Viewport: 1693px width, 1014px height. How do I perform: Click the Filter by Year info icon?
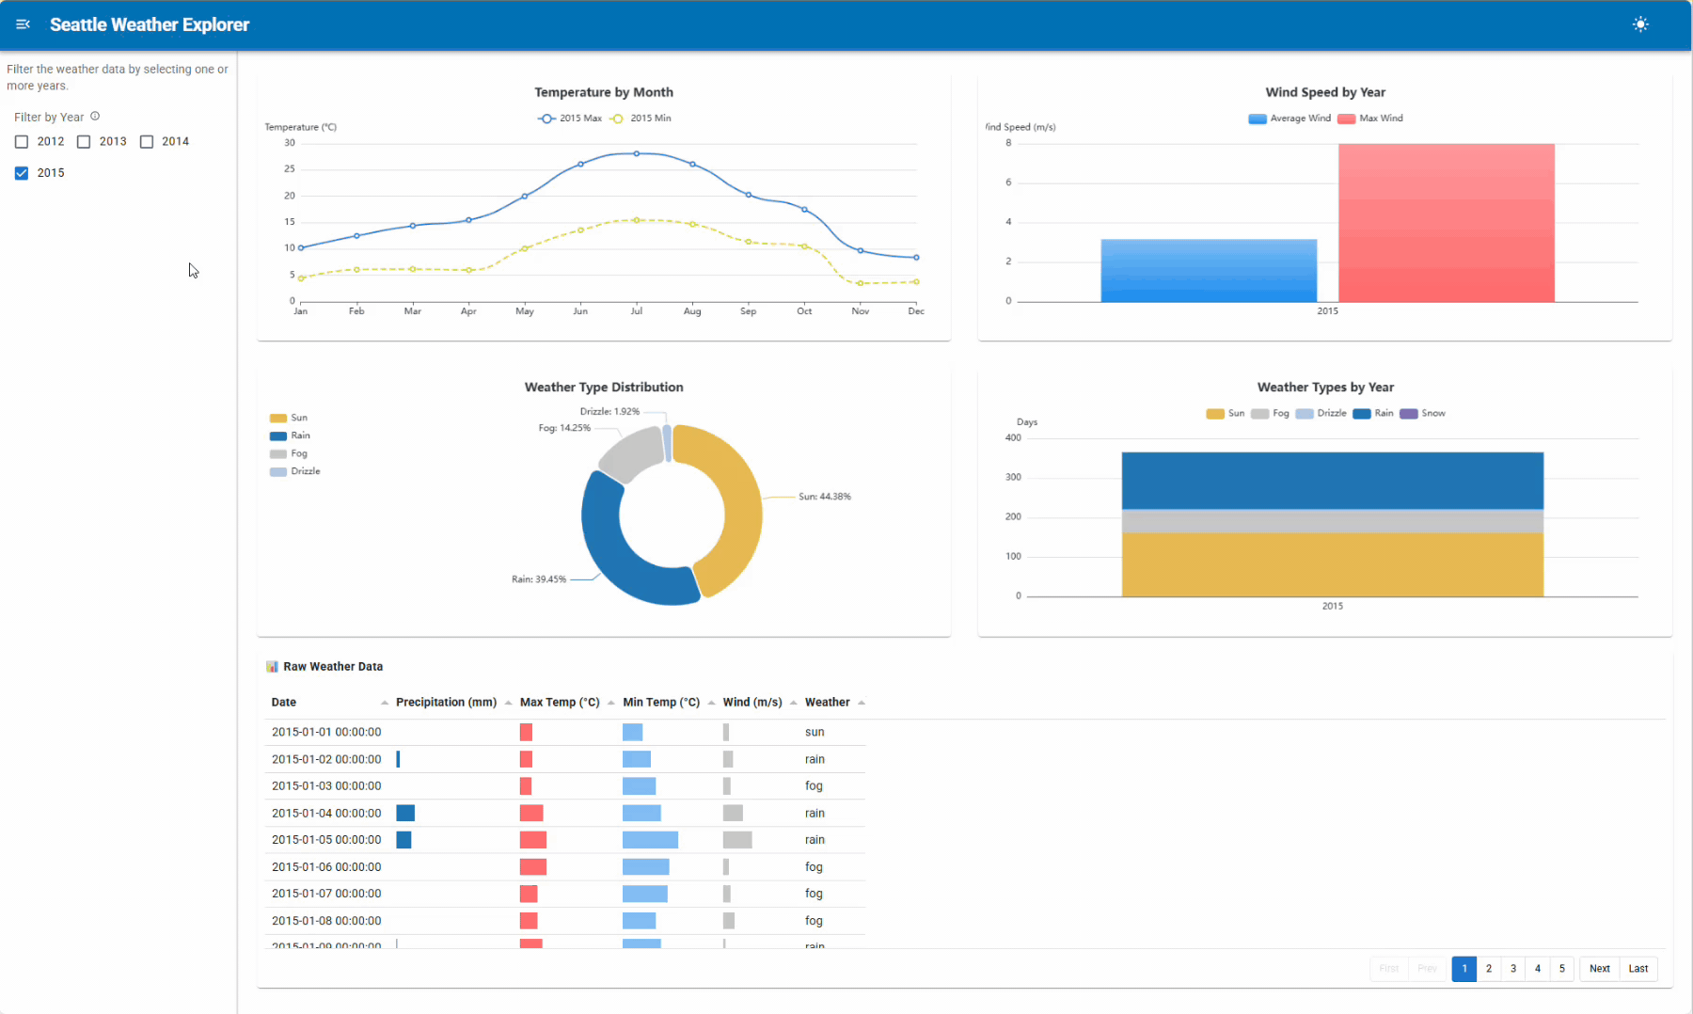coord(95,117)
